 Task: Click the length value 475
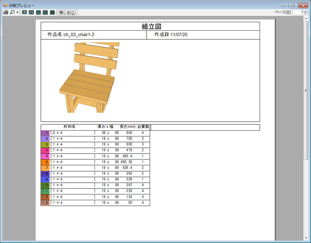coord(129,150)
